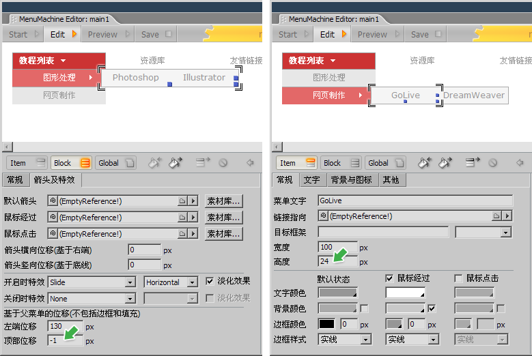Click the apply style paint bucket in Item-mode editor

(445, 163)
